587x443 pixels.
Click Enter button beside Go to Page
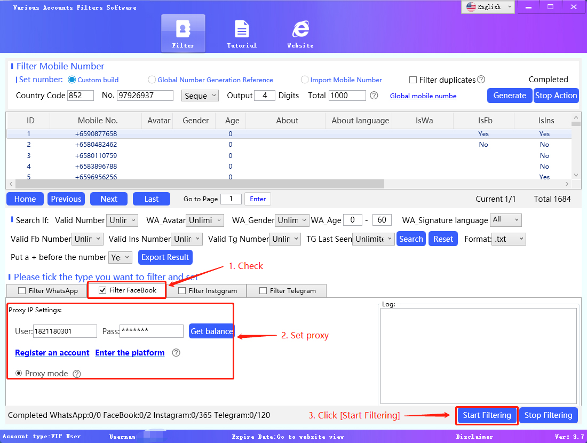click(x=258, y=199)
